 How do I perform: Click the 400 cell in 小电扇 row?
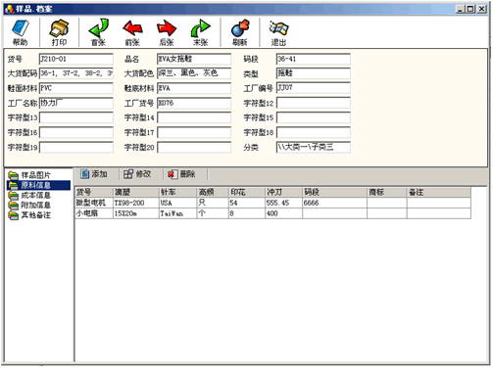coord(284,213)
